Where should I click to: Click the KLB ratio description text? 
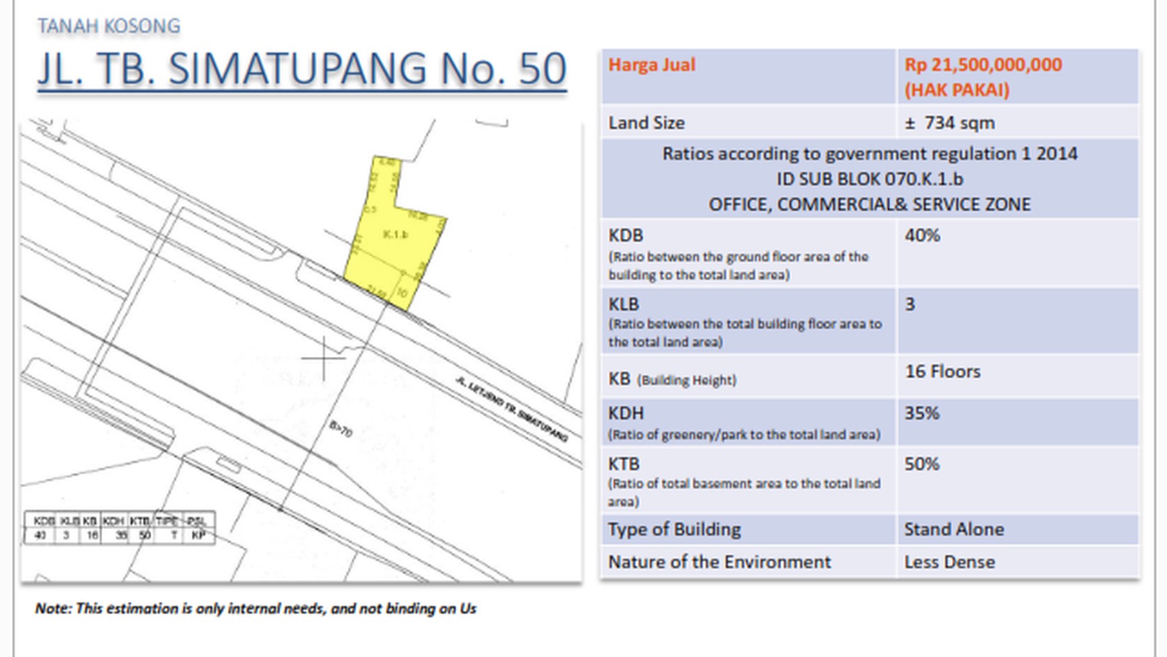pyautogui.click(x=745, y=333)
